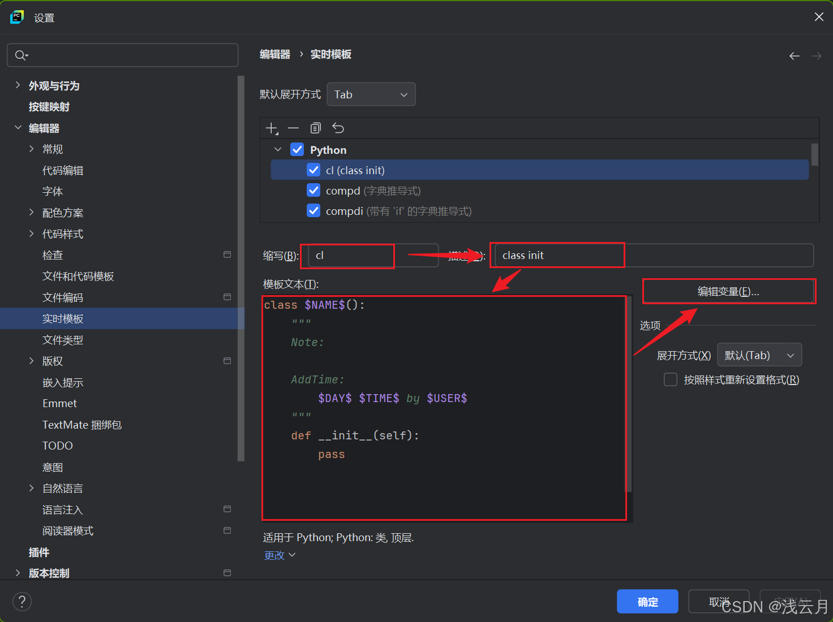The width and height of the screenshot is (833, 622).
Task: Click inside the template text editor
Action: click(444, 408)
